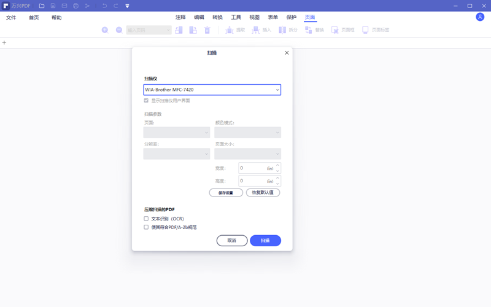Click the print icon in title bar
This screenshot has height=307, width=491.
[75, 6]
